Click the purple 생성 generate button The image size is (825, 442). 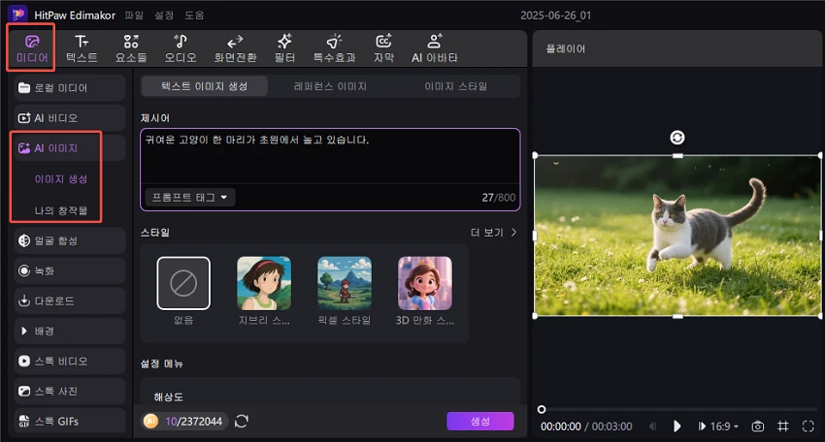point(479,421)
